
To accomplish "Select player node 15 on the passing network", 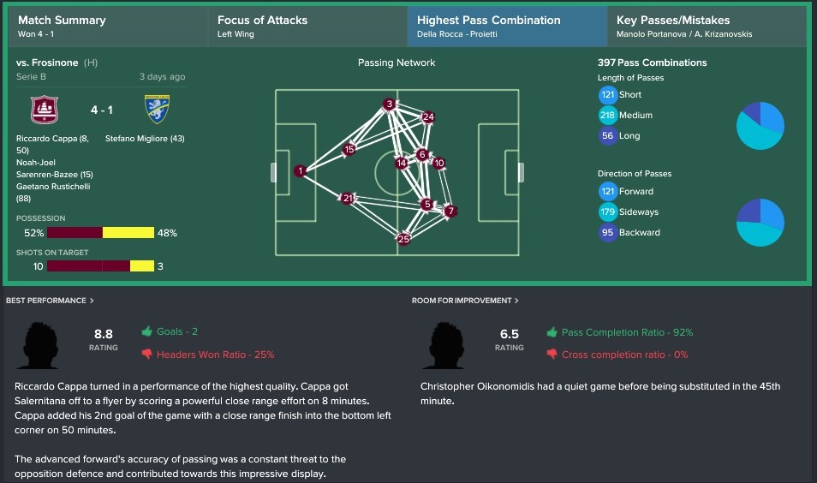I will coord(349,150).
